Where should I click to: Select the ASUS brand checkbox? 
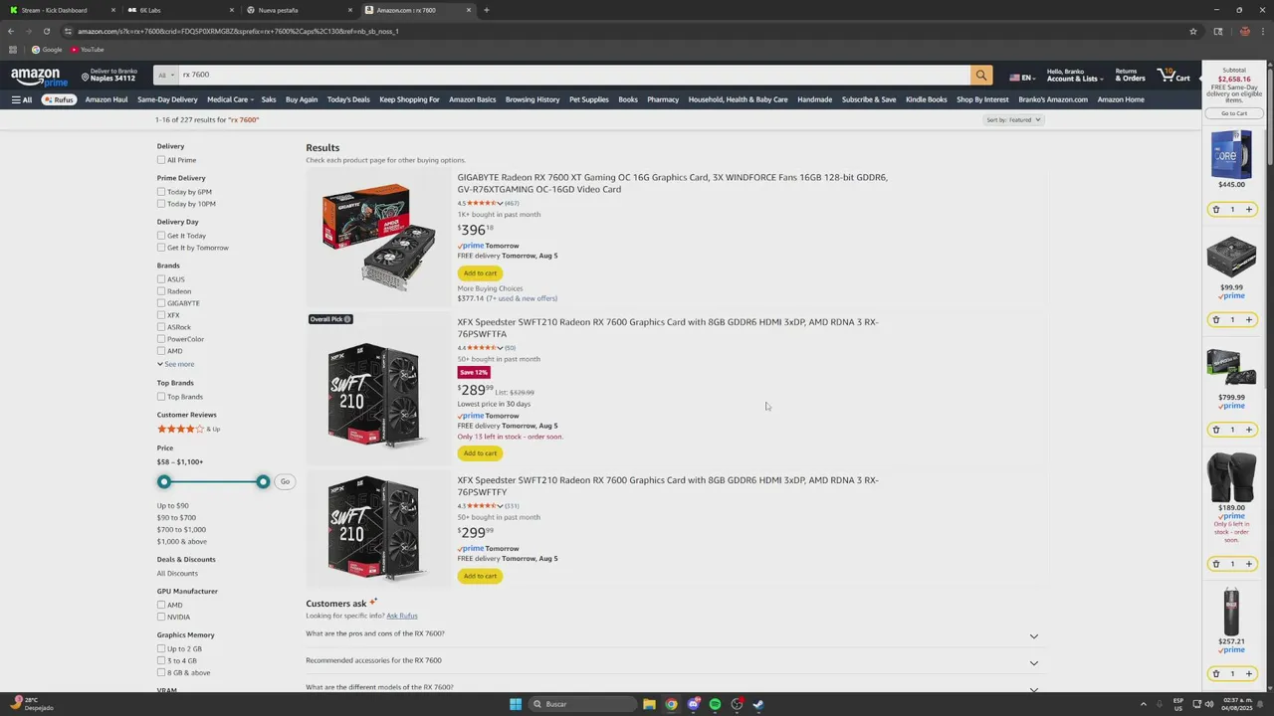click(x=161, y=279)
